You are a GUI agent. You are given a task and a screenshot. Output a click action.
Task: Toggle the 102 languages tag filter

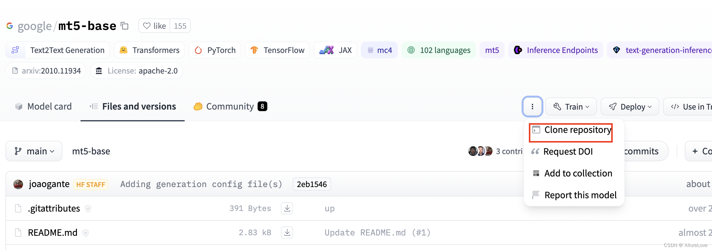coord(439,50)
